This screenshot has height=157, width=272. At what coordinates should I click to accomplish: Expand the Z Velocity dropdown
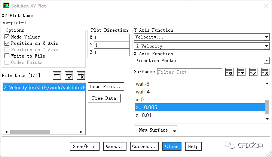click(x=202, y=46)
